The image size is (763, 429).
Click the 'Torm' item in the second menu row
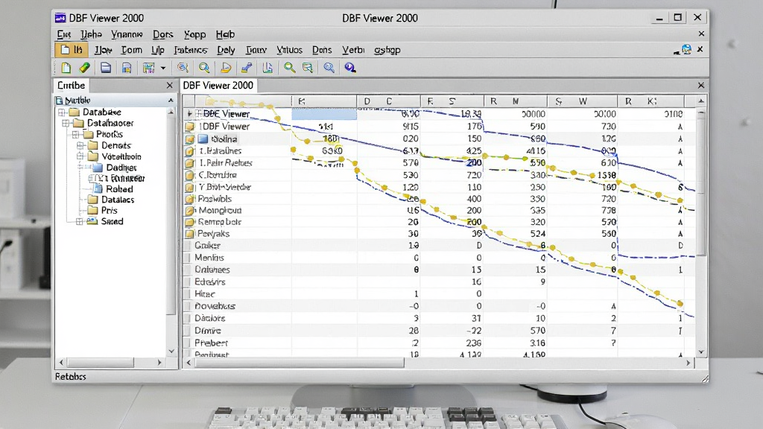click(131, 50)
